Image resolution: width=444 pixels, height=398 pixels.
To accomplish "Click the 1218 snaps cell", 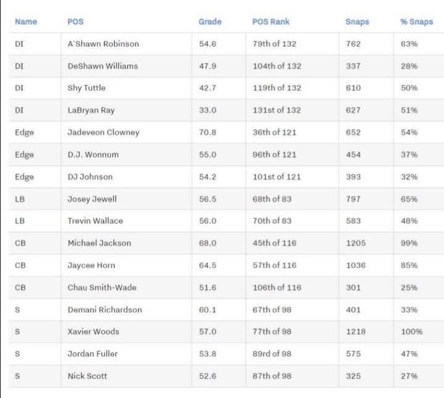I will click(355, 331).
